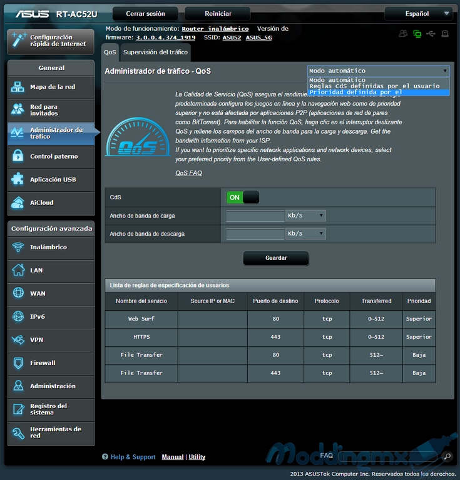Click the WAN globe icon

(x=18, y=293)
